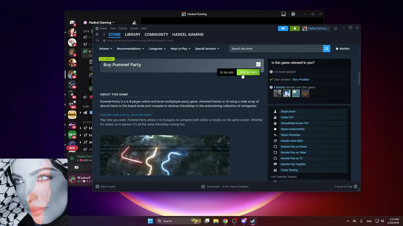Switch to the COMMUNITY tab
Viewport: 403px width, 226px height.
pos(156,35)
